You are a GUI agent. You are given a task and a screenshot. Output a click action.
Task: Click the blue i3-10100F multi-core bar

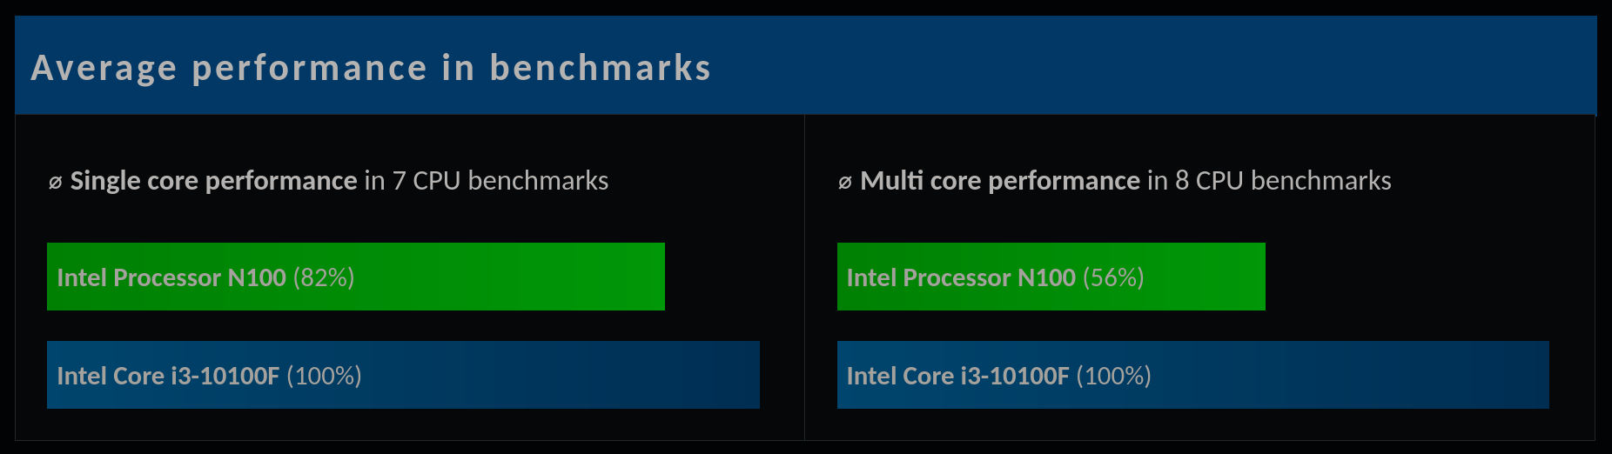(x=1349, y=375)
